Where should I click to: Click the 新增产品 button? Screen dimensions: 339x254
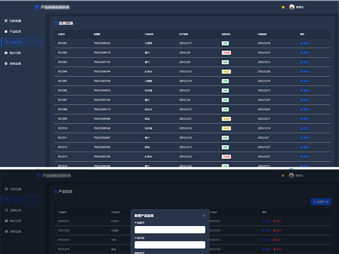coord(320,202)
